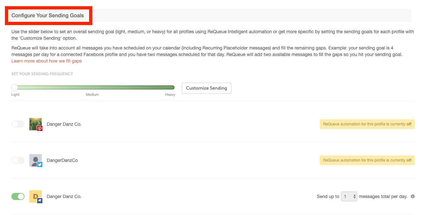Open the messages per day number dropdown
This screenshot has width=432, height=215.
(x=349, y=196)
